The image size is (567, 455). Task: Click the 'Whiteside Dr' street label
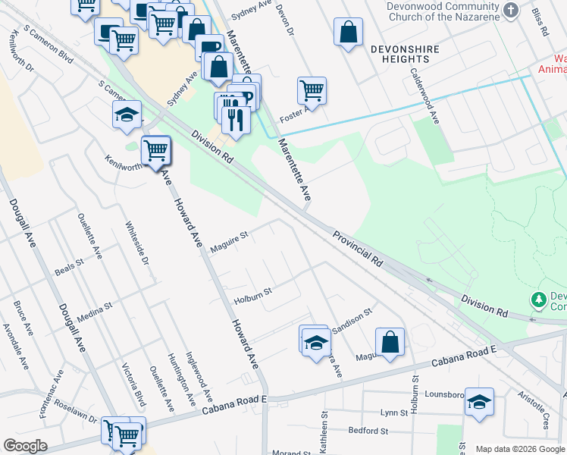[x=137, y=243]
